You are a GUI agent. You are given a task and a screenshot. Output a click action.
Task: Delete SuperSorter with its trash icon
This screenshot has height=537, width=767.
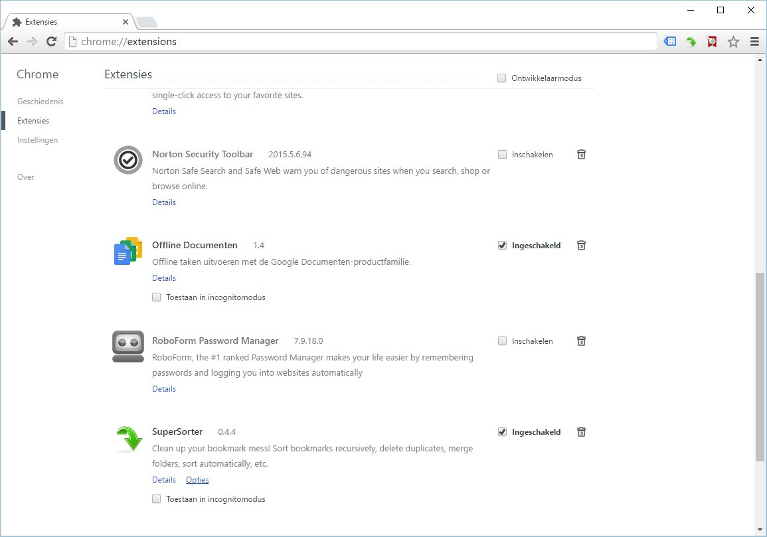click(581, 431)
